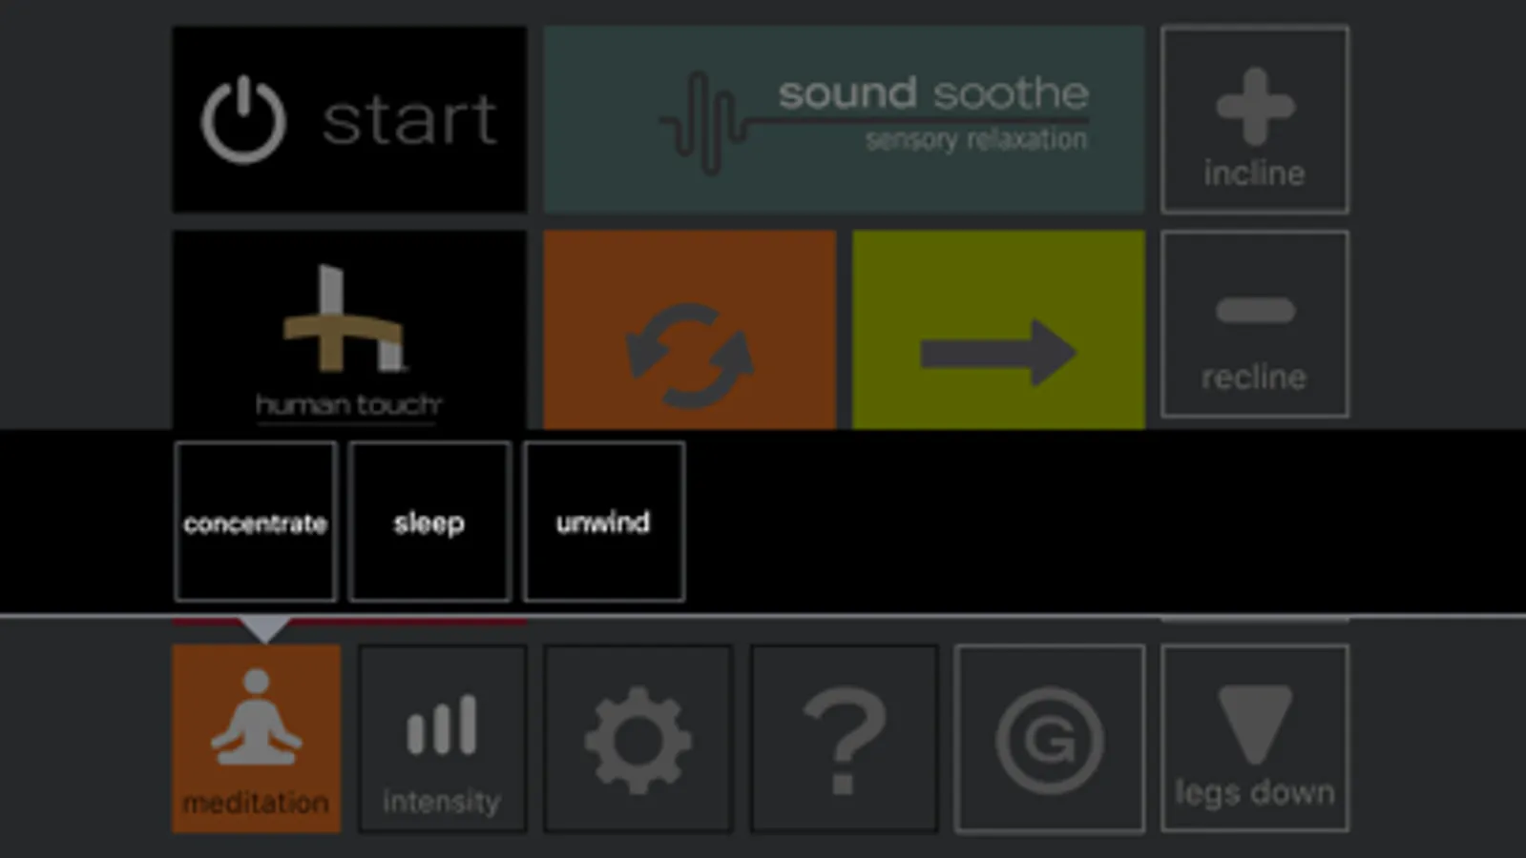Click the "intensity" tab label

[442, 803]
